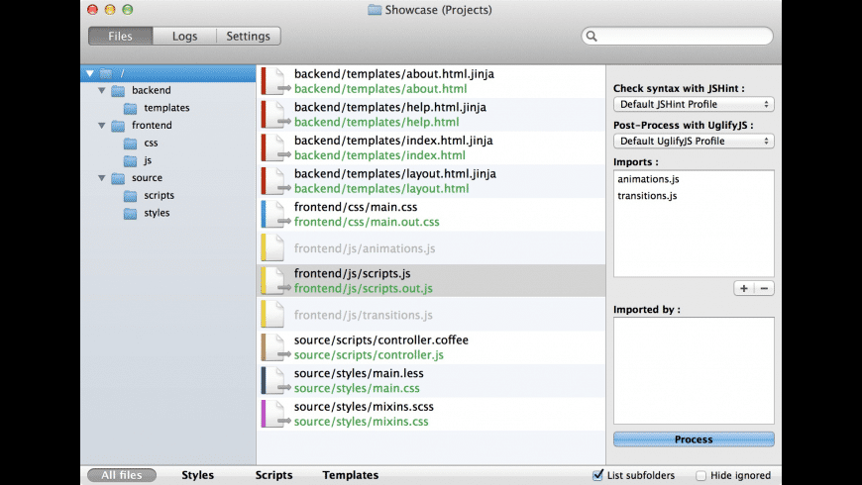The image size is (862, 485).
Task: Add an import with the plus button
Action: click(744, 288)
